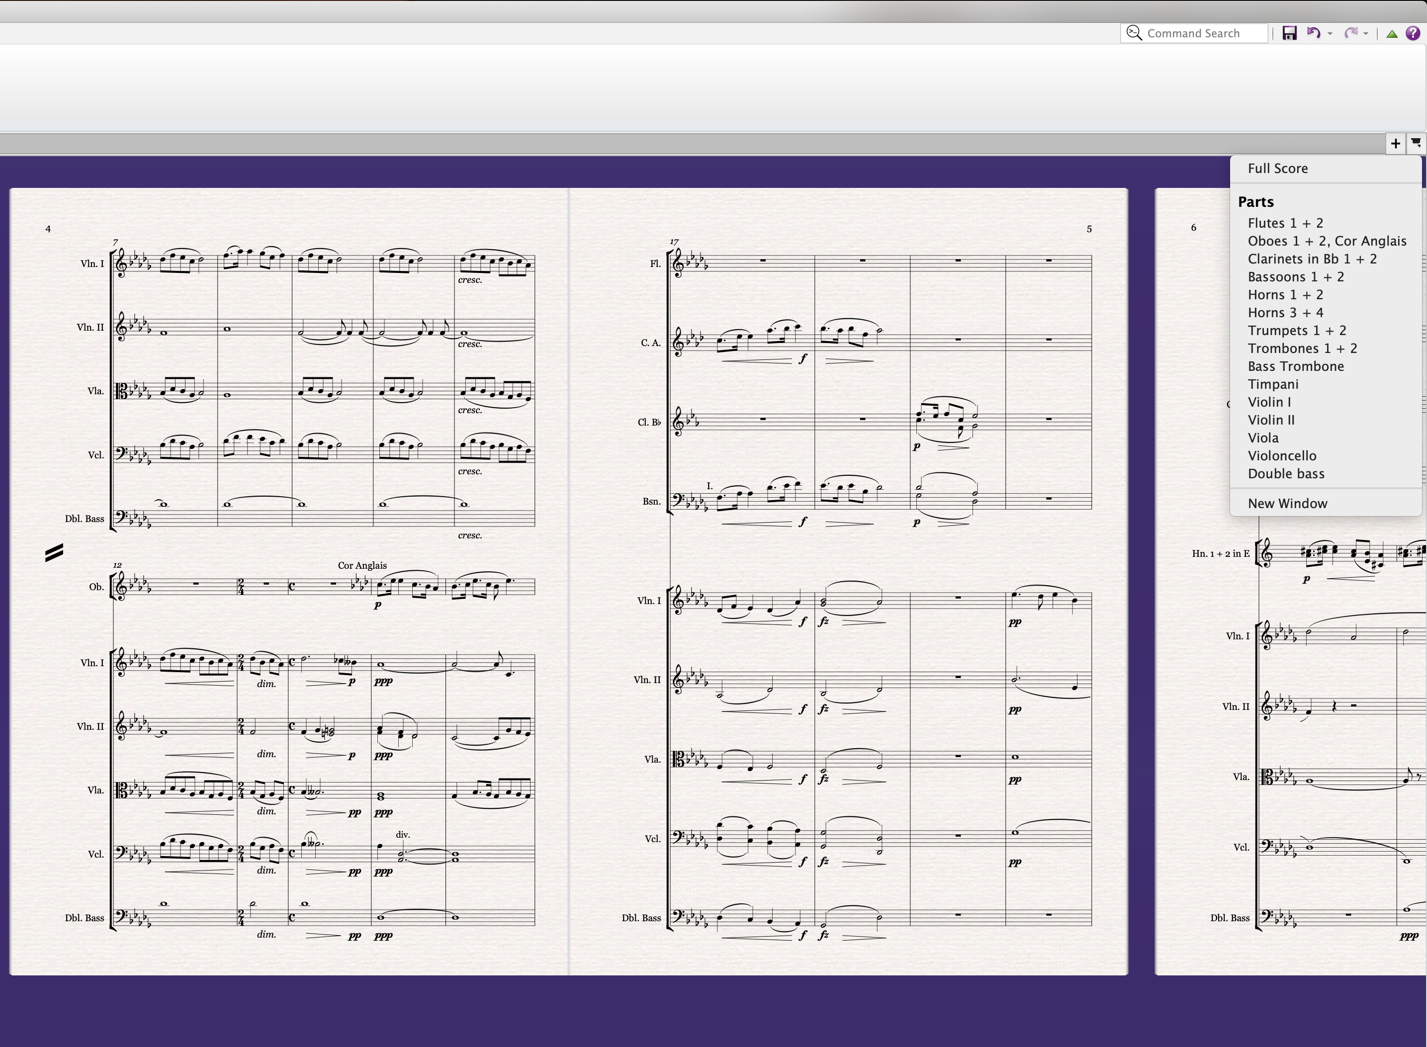Choose New Window from the menu
1427x1047 pixels.
1287,503
